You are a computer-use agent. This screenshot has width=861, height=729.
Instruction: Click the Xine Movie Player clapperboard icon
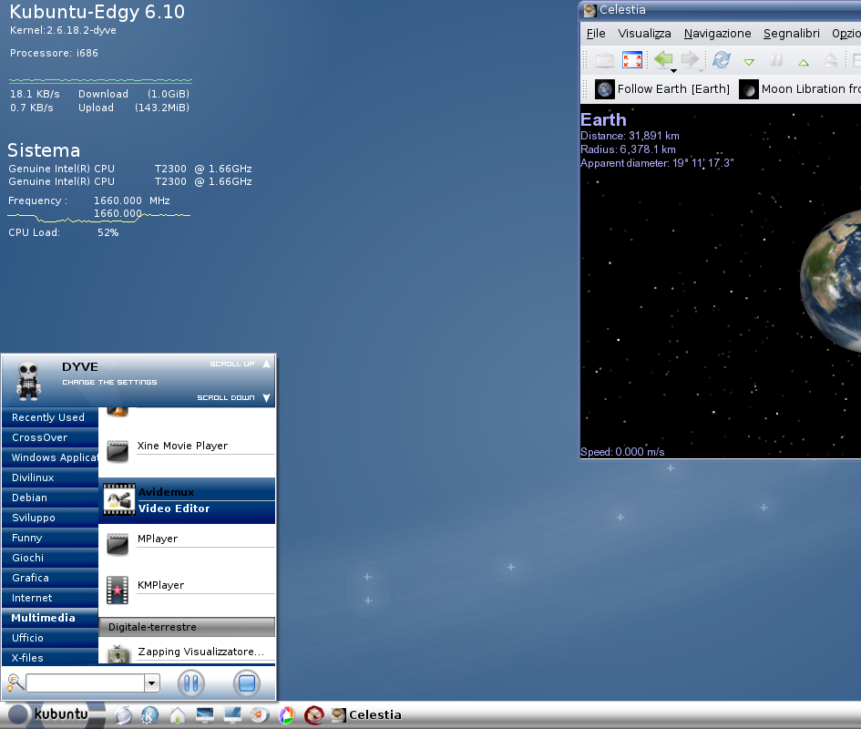(118, 451)
